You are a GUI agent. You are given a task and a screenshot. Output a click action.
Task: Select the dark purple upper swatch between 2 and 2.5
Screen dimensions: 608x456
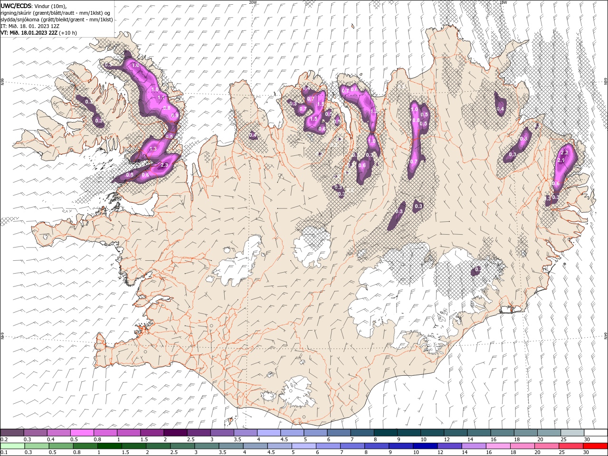(x=175, y=433)
